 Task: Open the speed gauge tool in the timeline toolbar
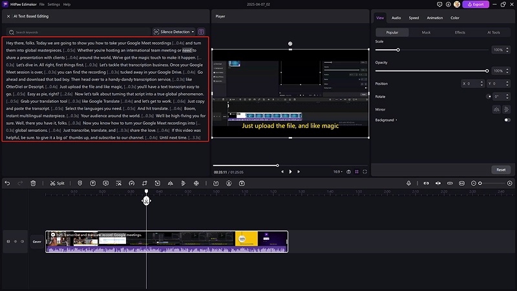[x=131, y=183]
